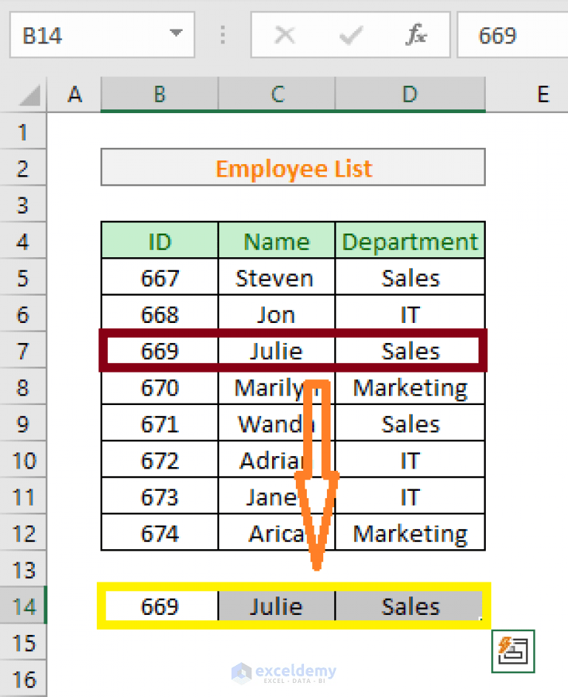Select column D header
Image resolution: width=568 pixels, height=697 pixels.
coord(409,94)
